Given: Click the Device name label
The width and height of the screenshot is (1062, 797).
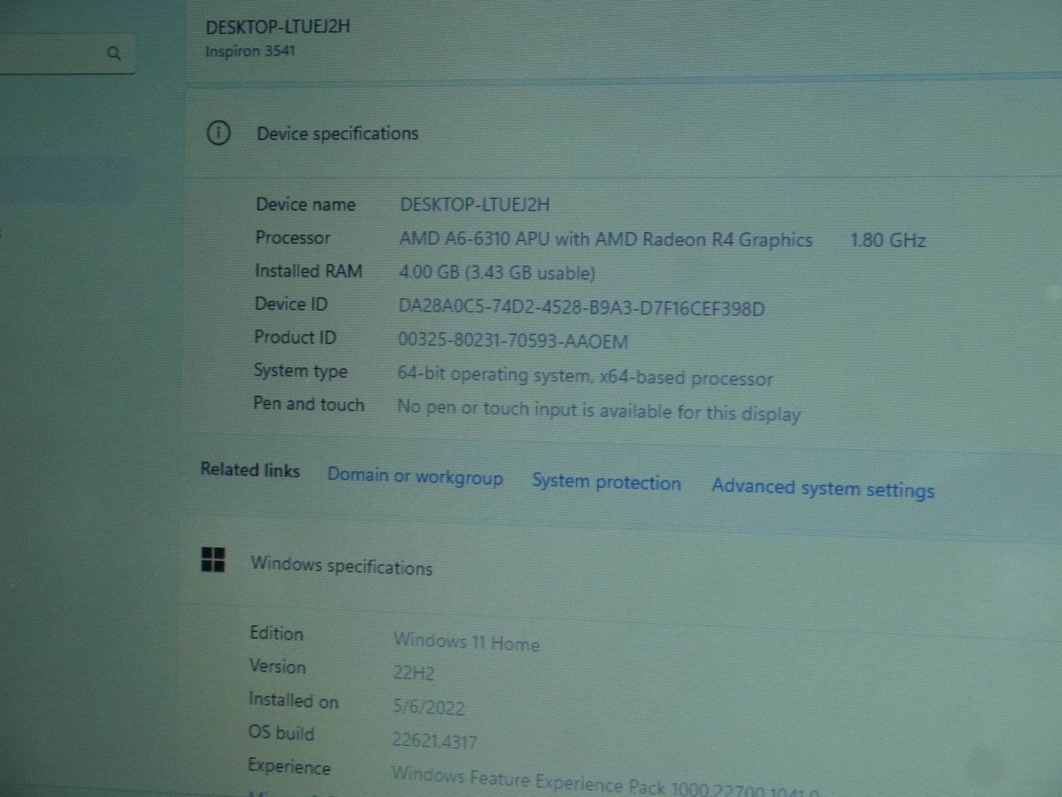Looking at the screenshot, I should coord(306,204).
